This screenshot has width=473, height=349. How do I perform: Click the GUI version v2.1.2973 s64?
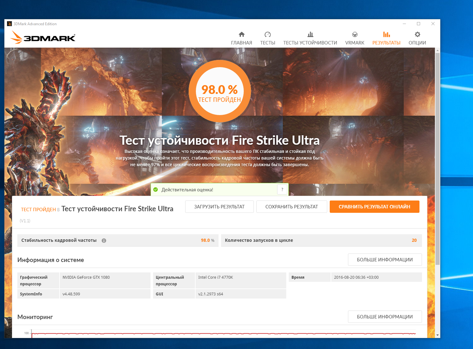pyautogui.click(x=210, y=294)
